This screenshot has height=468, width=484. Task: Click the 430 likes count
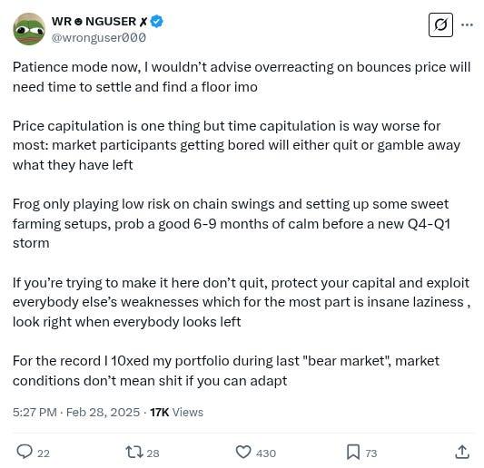[266, 453]
